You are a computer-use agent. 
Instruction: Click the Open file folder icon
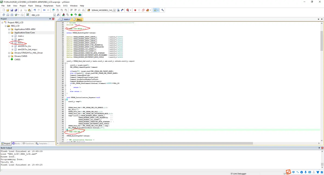[8, 10]
